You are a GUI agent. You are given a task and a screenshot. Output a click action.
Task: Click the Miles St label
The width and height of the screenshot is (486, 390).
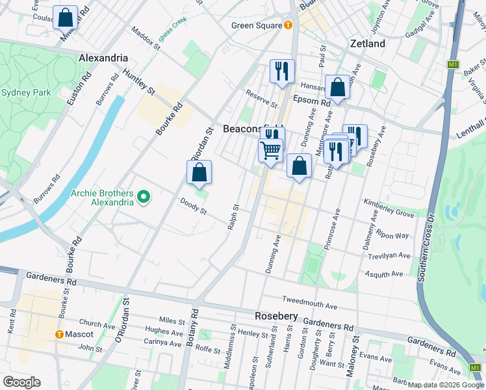(172, 321)
